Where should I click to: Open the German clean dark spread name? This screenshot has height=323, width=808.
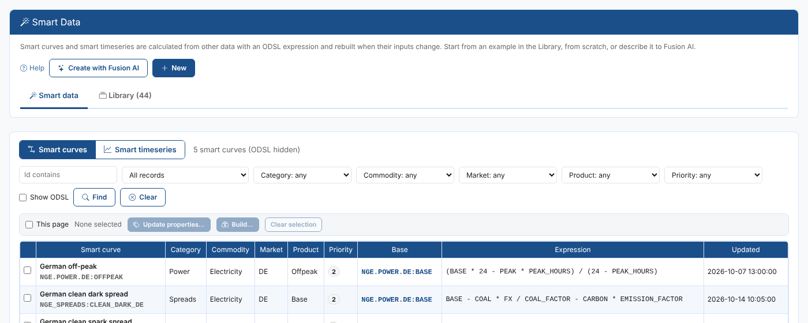84,294
